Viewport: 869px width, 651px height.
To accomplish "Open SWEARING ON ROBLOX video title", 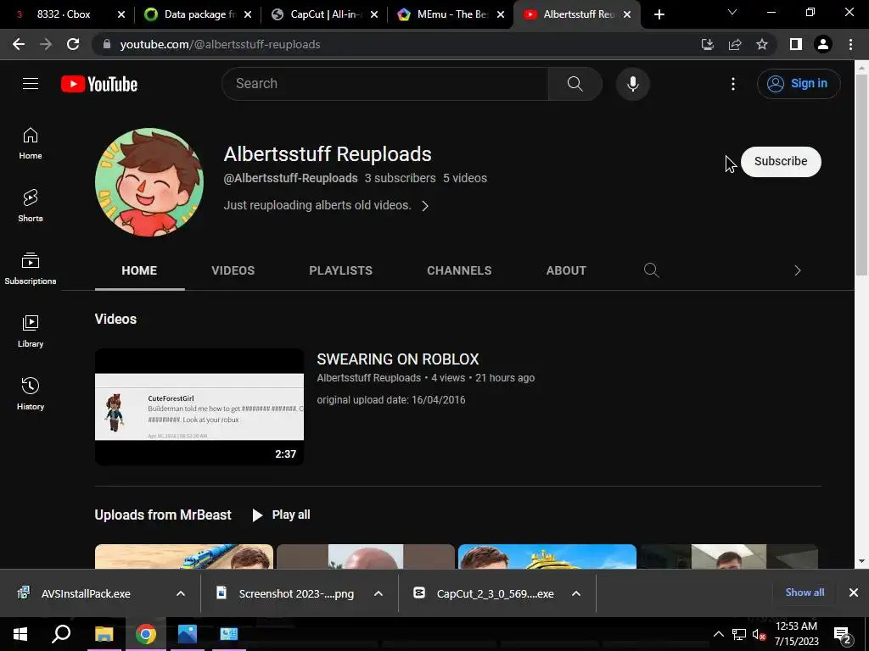I will click(x=398, y=359).
